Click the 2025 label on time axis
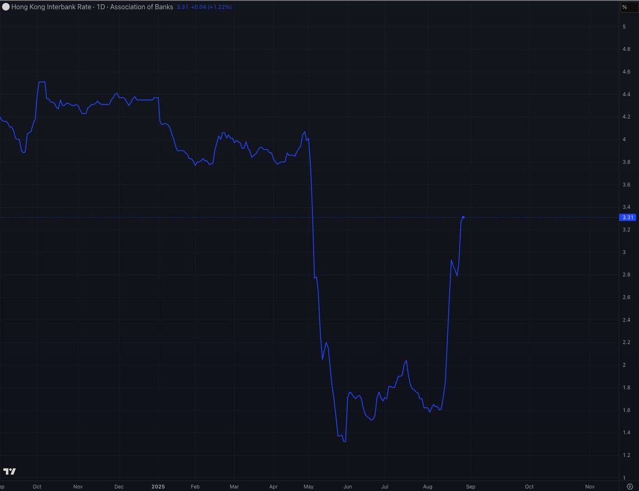This screenshot has width=639, height=491. point(159,487)
